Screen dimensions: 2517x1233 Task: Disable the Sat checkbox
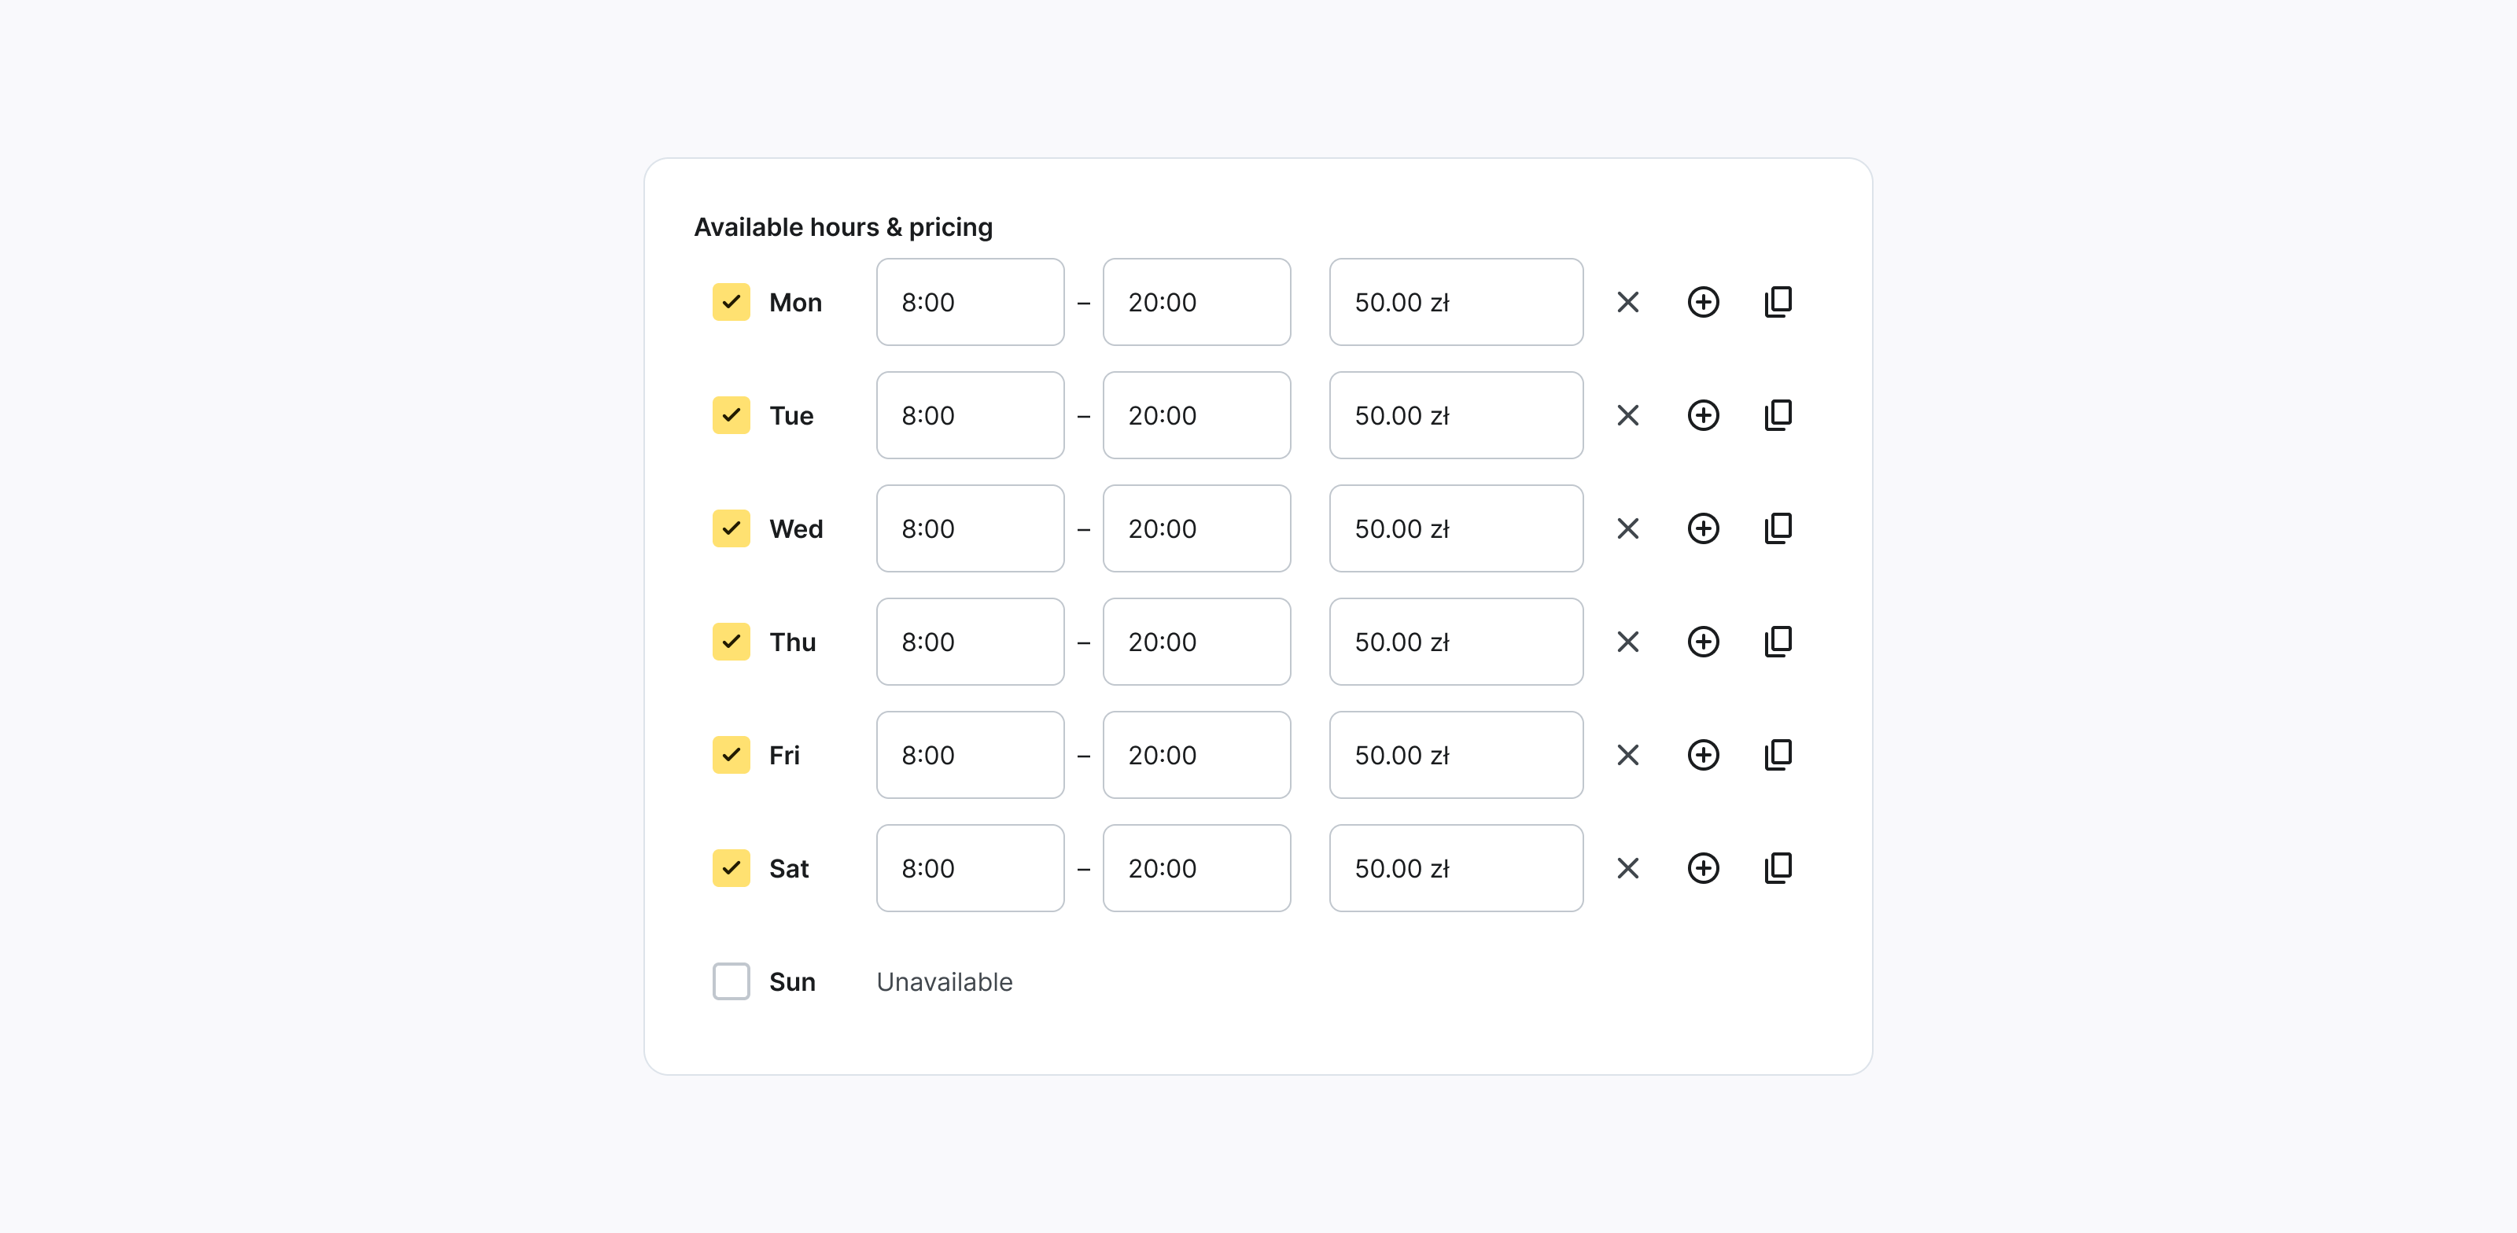tap(731, 869)
